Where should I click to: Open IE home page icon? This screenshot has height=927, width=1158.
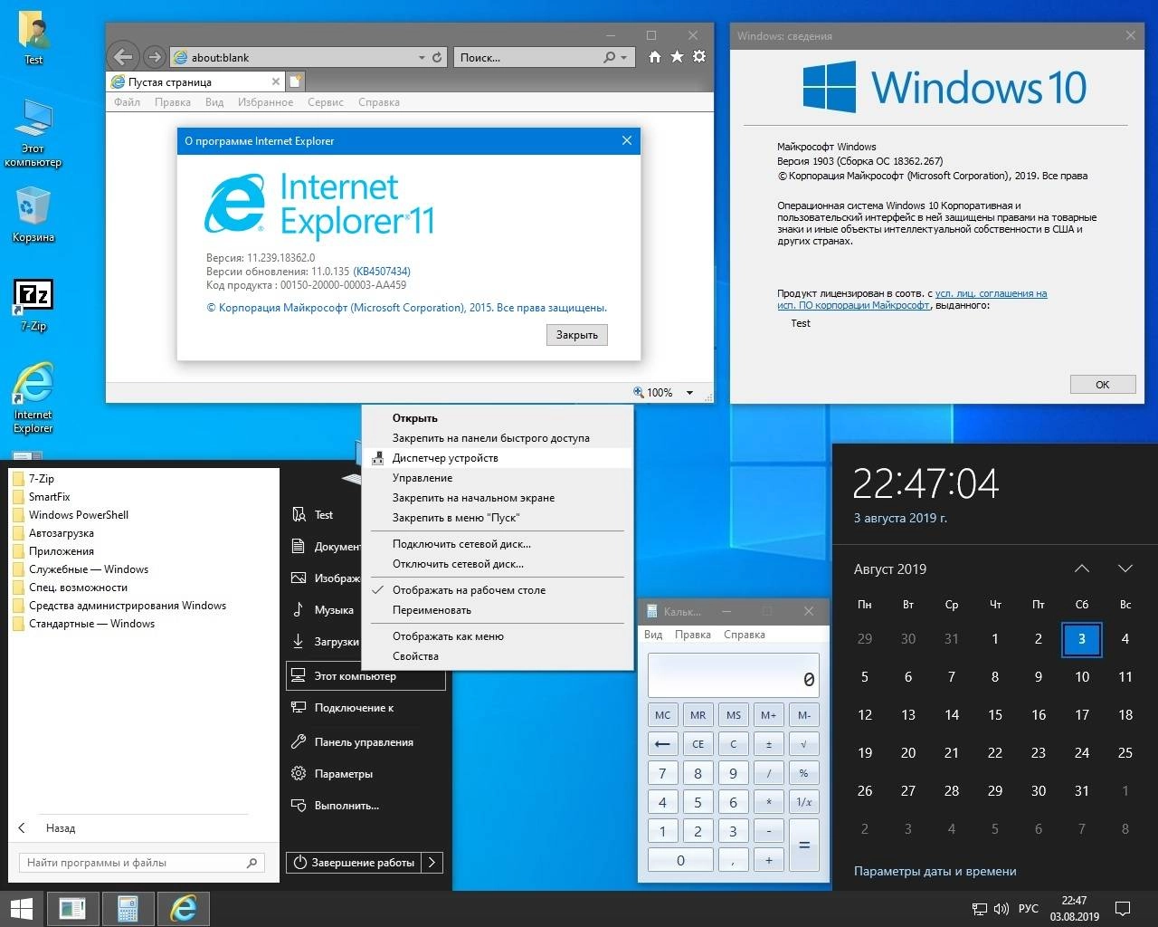(655, 57)
